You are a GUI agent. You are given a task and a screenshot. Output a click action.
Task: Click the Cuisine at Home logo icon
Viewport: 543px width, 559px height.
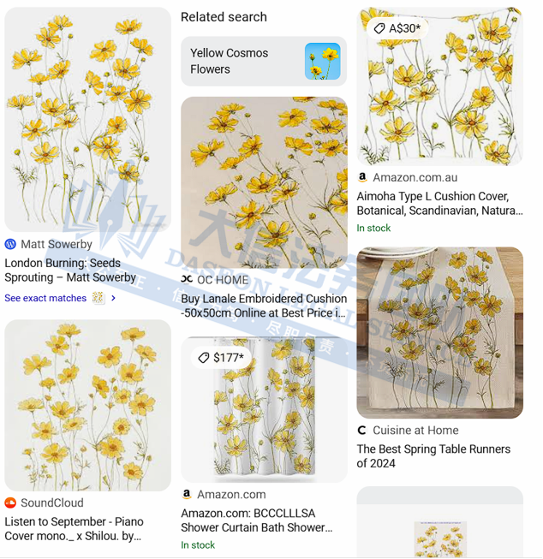[362, 431]
